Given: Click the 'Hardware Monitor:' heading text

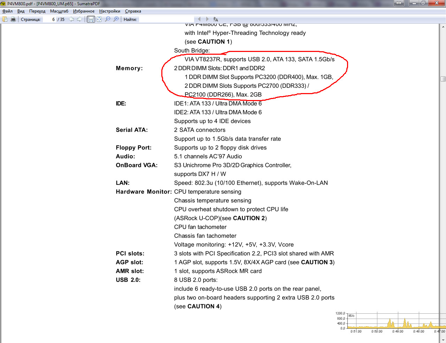Looking at the screenshot, I should point(144,192).
